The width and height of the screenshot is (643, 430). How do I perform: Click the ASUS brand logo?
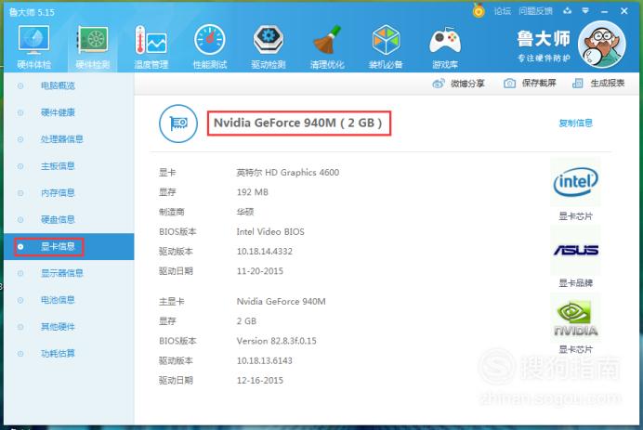575,250
